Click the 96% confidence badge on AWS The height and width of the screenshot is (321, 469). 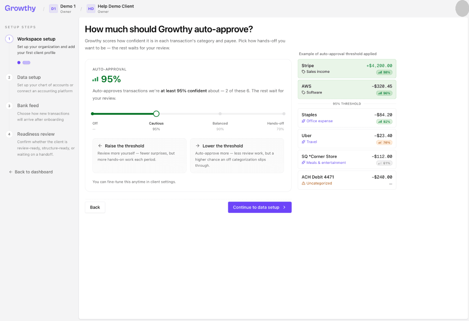[384, 93]
